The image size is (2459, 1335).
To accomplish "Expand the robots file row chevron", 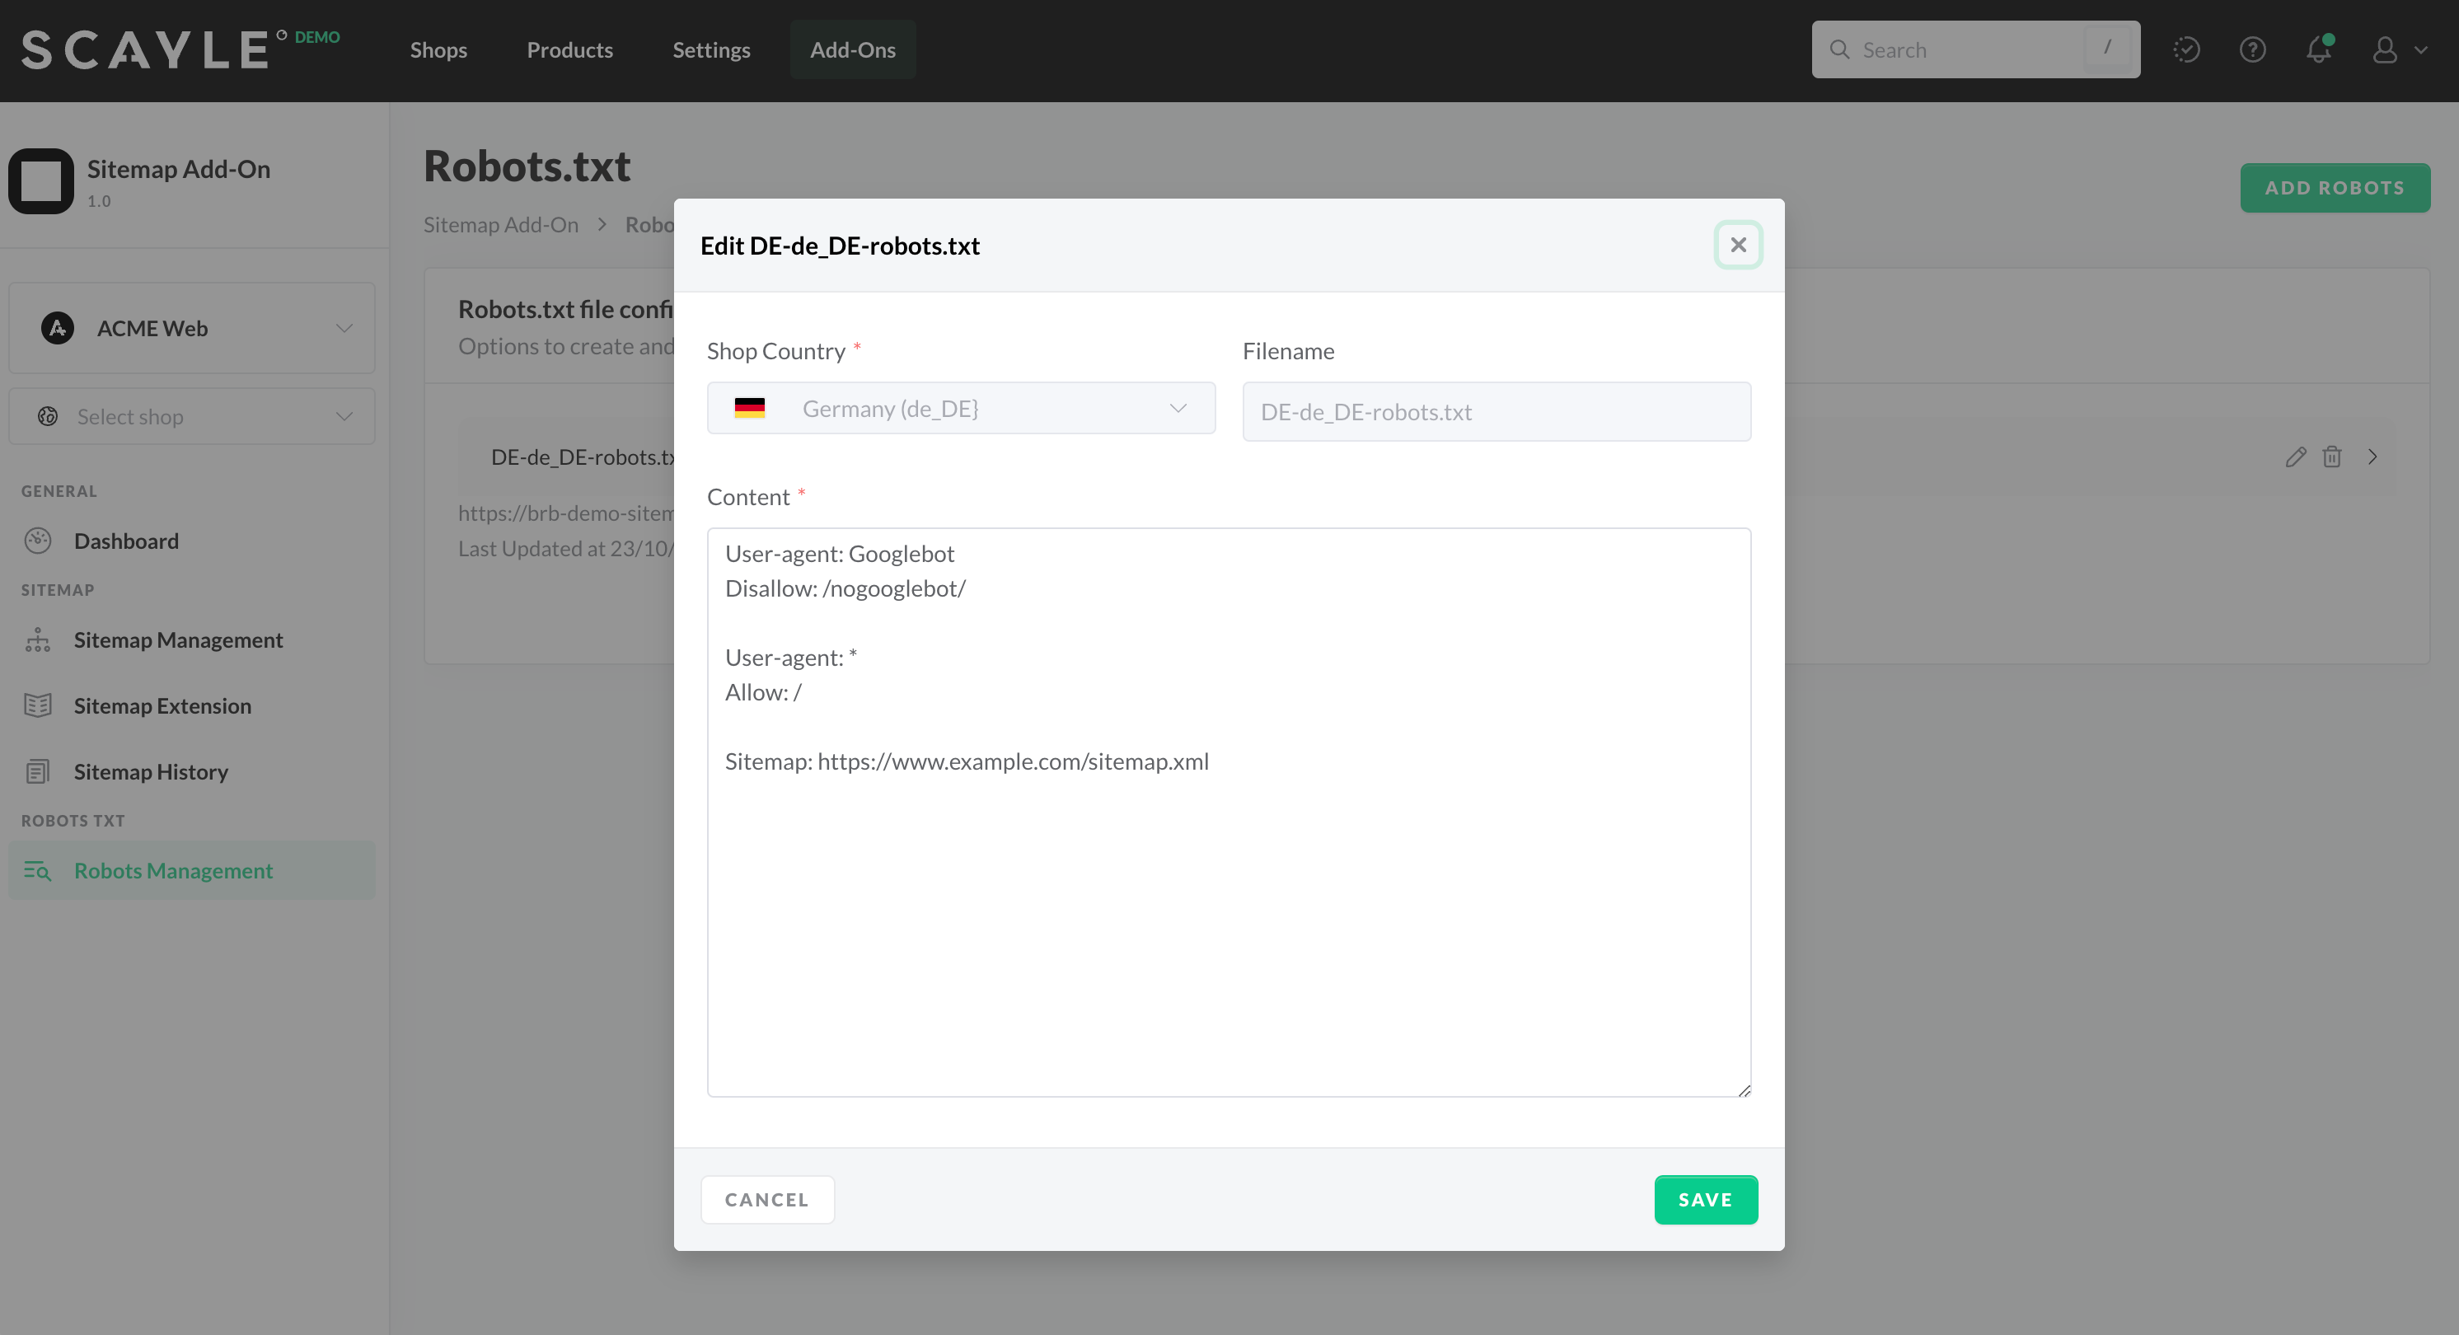I will [x=2372, y=457].
